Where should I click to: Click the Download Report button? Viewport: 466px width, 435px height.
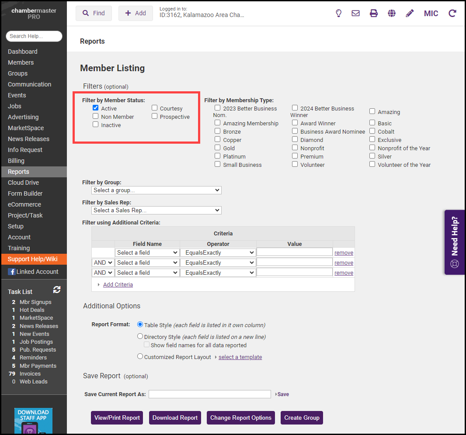point(175,418)
